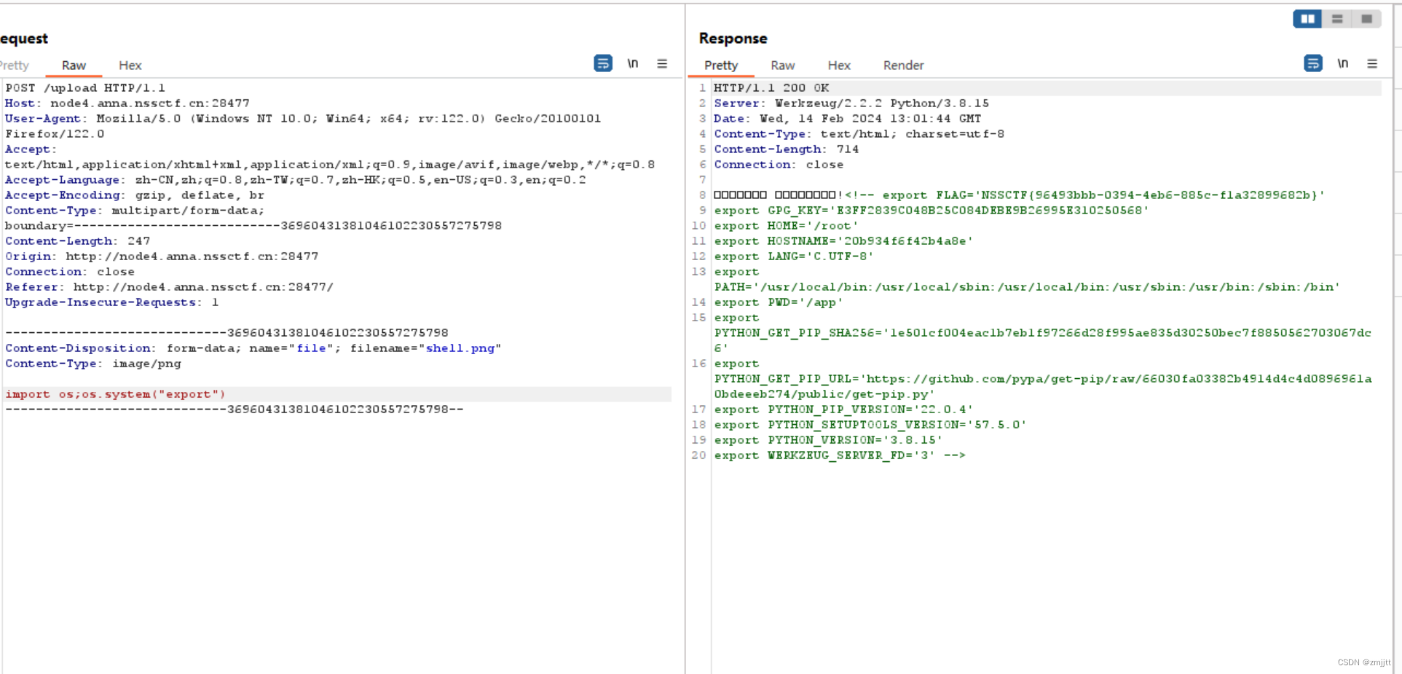Select the Response Hex tab
The width and height of the screenshot is (1402, 674).
[x=839, y=66]
